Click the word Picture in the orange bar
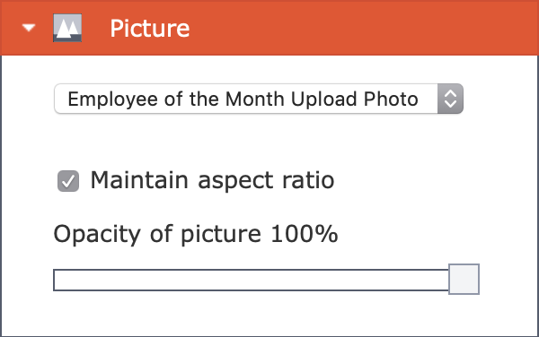The image size is (539, 337). tap(149, 28)
